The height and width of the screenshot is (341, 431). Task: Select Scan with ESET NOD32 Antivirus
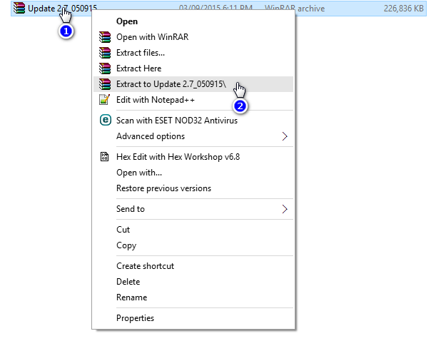[x=193, y=121]
